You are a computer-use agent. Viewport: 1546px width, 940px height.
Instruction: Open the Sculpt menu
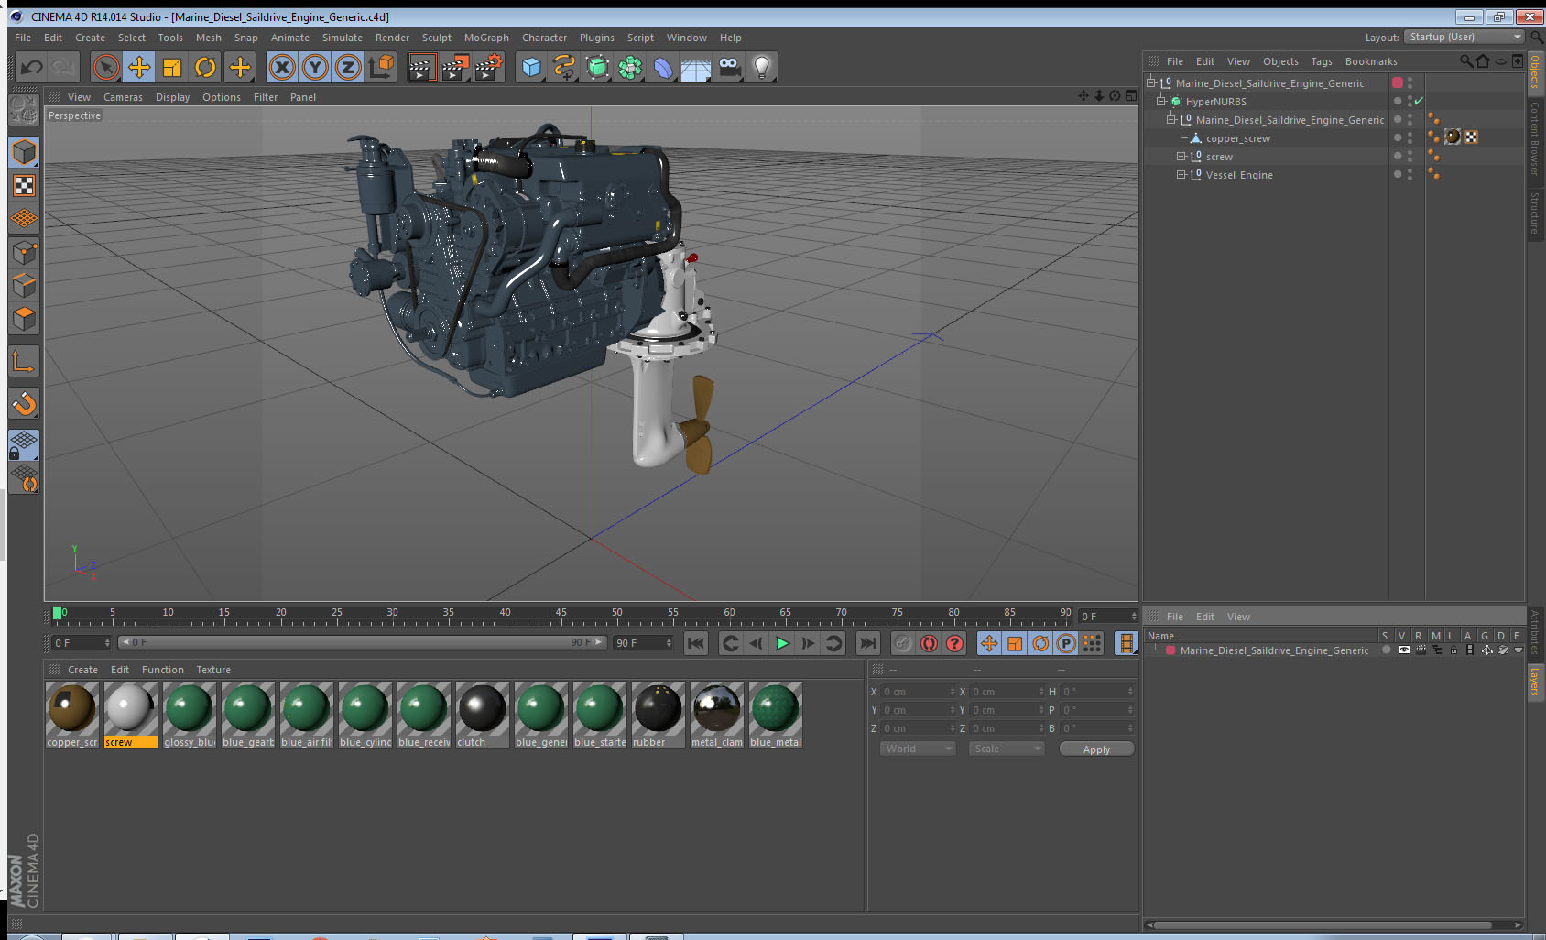(437, 38)
